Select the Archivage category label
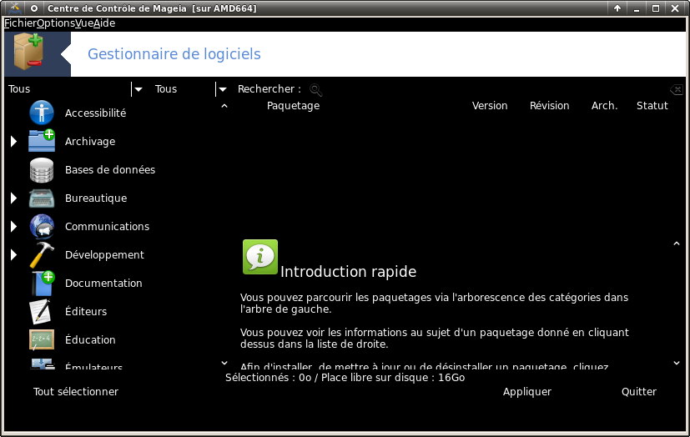Viewport: 690px width, 437px height. coord(90,142)
